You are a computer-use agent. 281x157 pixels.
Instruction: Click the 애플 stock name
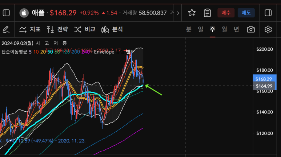[38, 13]
